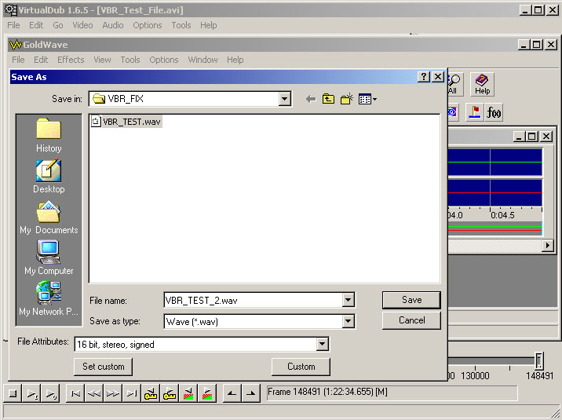Open VirtualDub Help menu
Image resolution: width=562 pixels, height=420 pixels.
coord(208,25)
